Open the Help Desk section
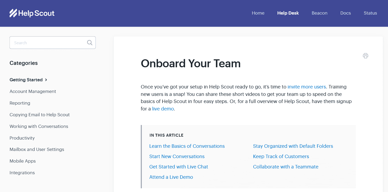 point(288,13)
